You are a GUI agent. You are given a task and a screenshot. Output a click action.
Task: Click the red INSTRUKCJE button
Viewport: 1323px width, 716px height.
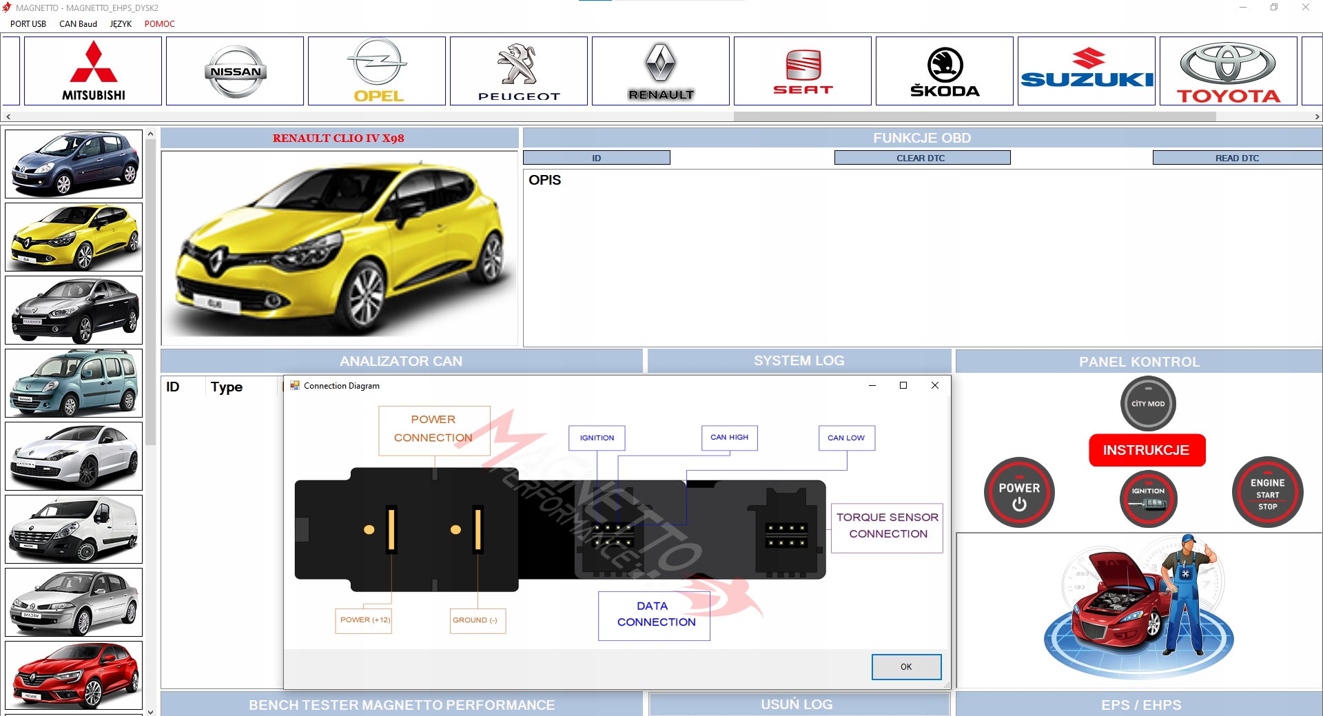(x=1147, y=450)
